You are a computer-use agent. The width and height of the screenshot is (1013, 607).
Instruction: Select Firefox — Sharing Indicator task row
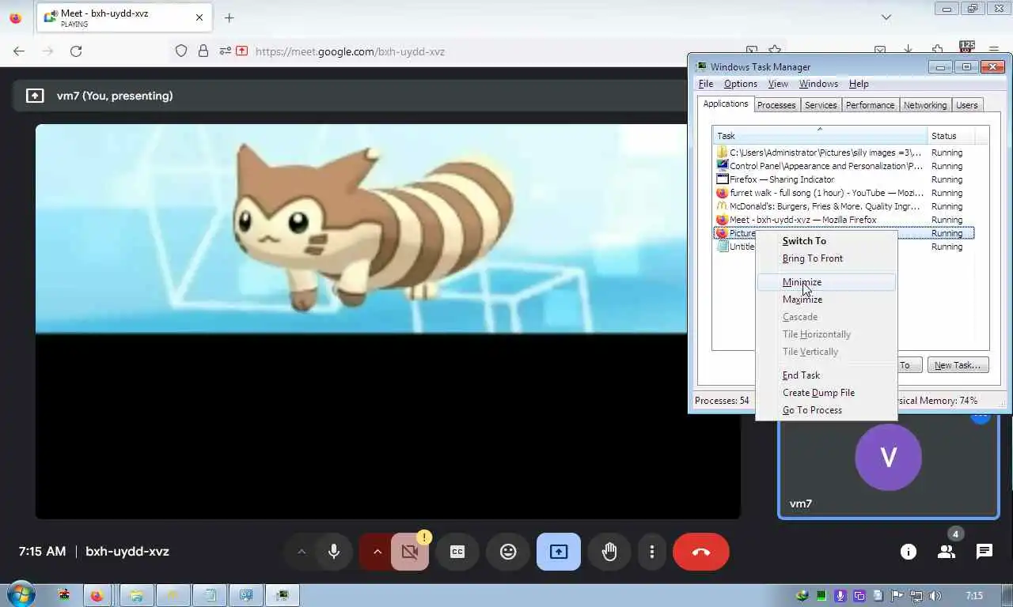(844, 179)
